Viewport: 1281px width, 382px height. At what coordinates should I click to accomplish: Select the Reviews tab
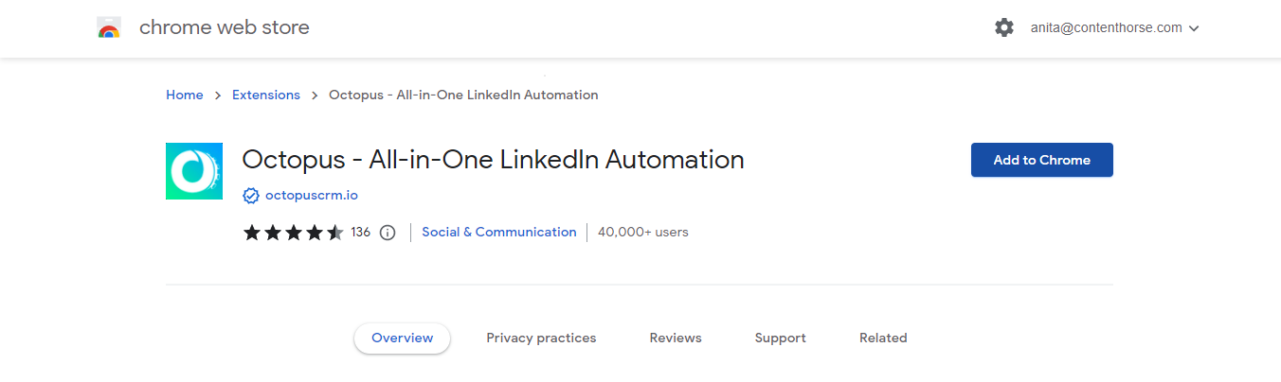click(676, 338)
